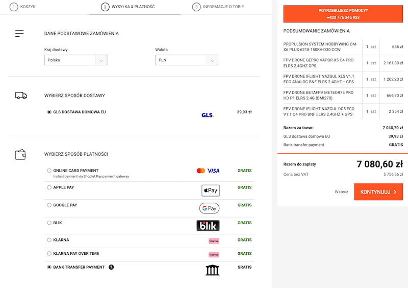The height and width of the screenshot is (288, 408).
Task: Click the Apple Pay logo
Action: 211,190
